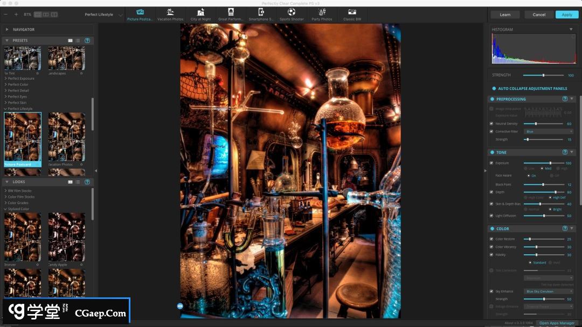Click the Apply button
Viewport: 582px width, 327px height.
(x=566, y=15)
